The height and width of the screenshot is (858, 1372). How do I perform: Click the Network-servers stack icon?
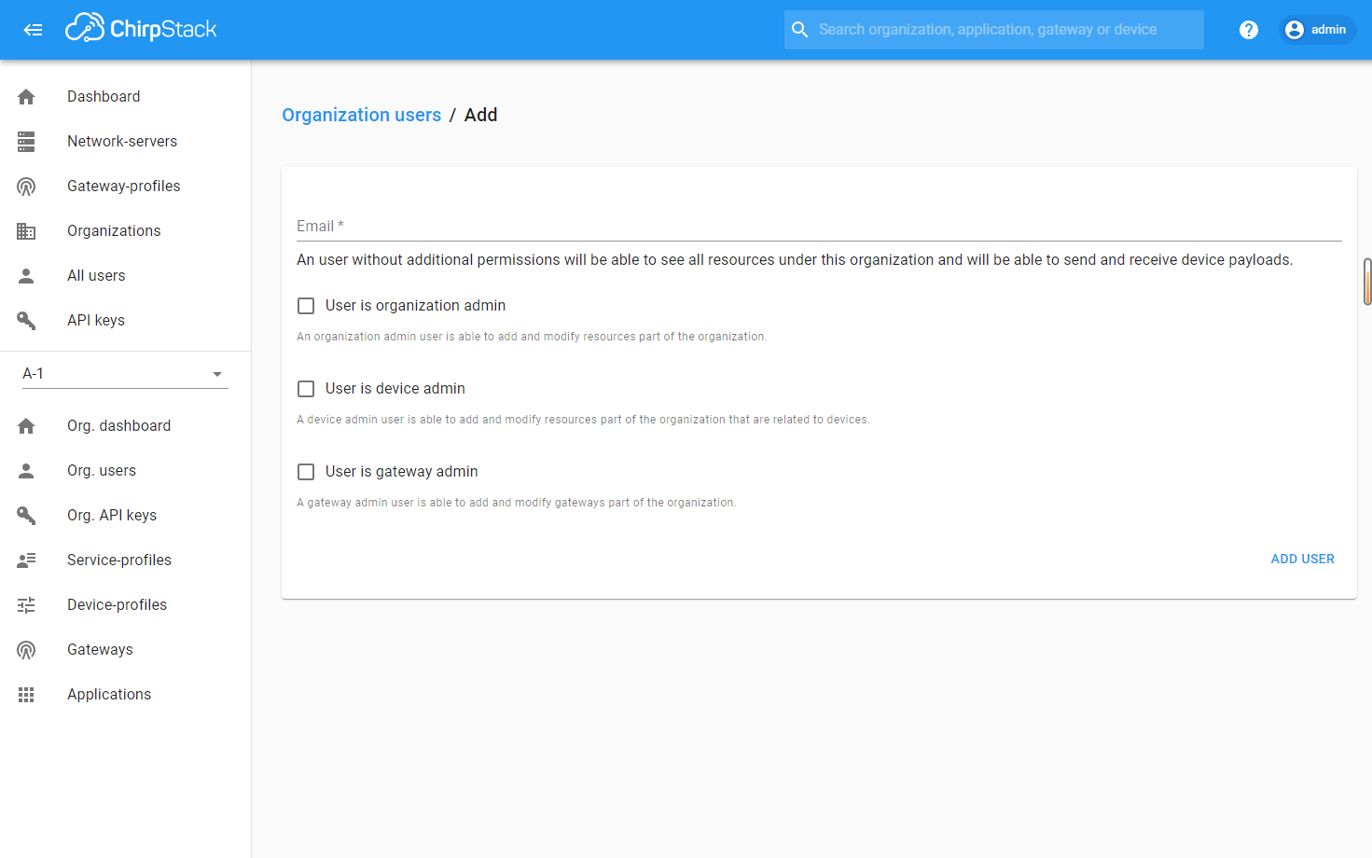coord(26,142)
